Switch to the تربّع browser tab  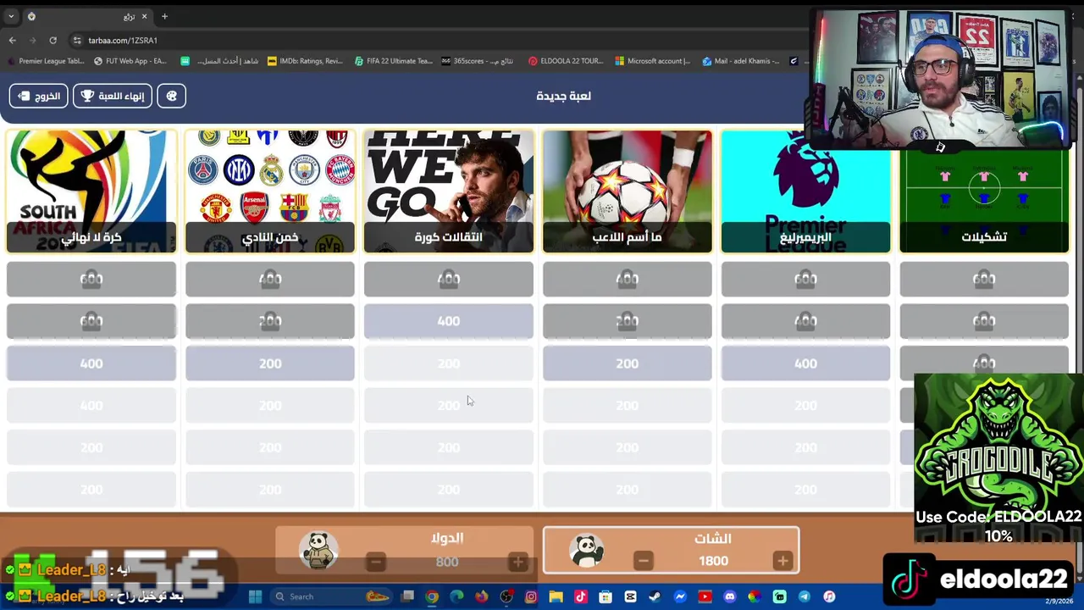(87, 16)
